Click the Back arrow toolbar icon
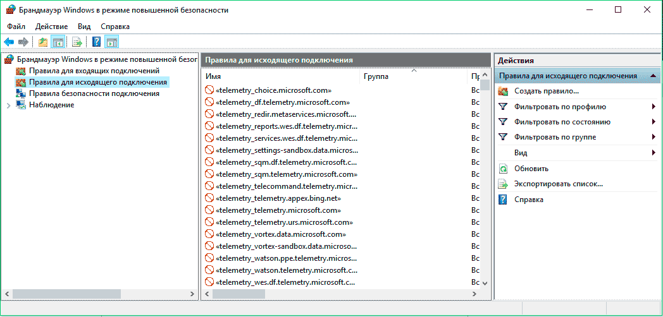This screenshot has width=663, height=317. (x=9, y=42)
